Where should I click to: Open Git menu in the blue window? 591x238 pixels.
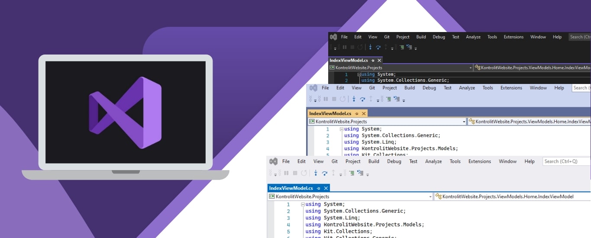point(372,88)
